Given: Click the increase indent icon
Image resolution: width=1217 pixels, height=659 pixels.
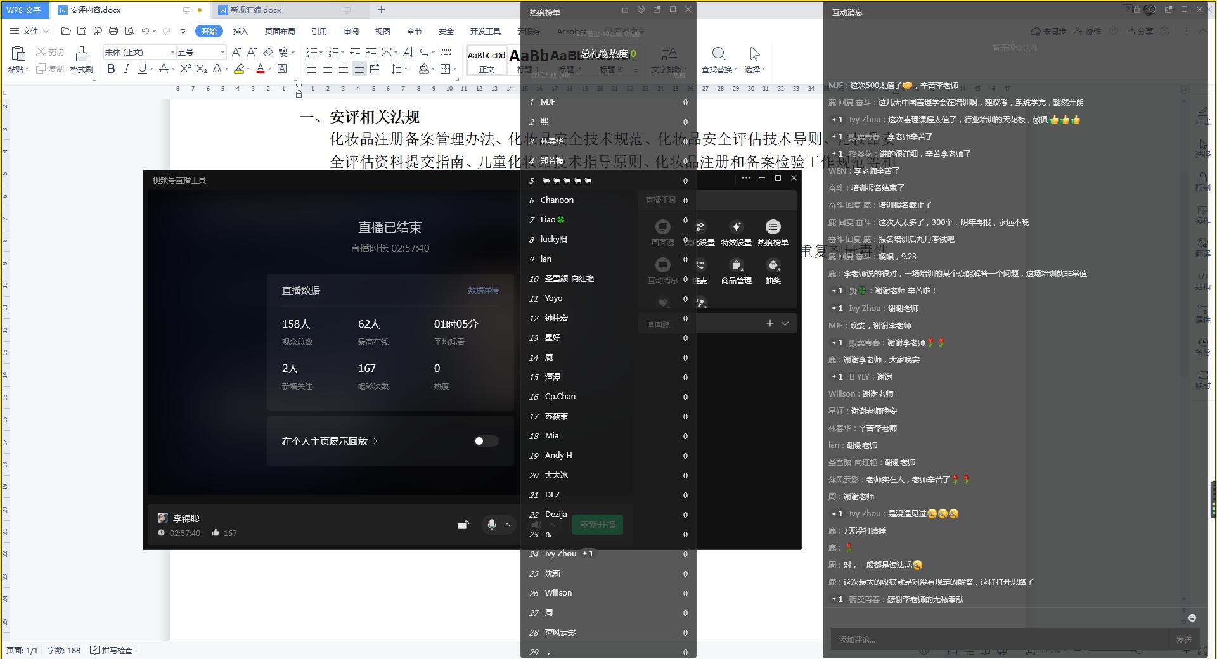Looking at the screenshot, I should [371, 52].
